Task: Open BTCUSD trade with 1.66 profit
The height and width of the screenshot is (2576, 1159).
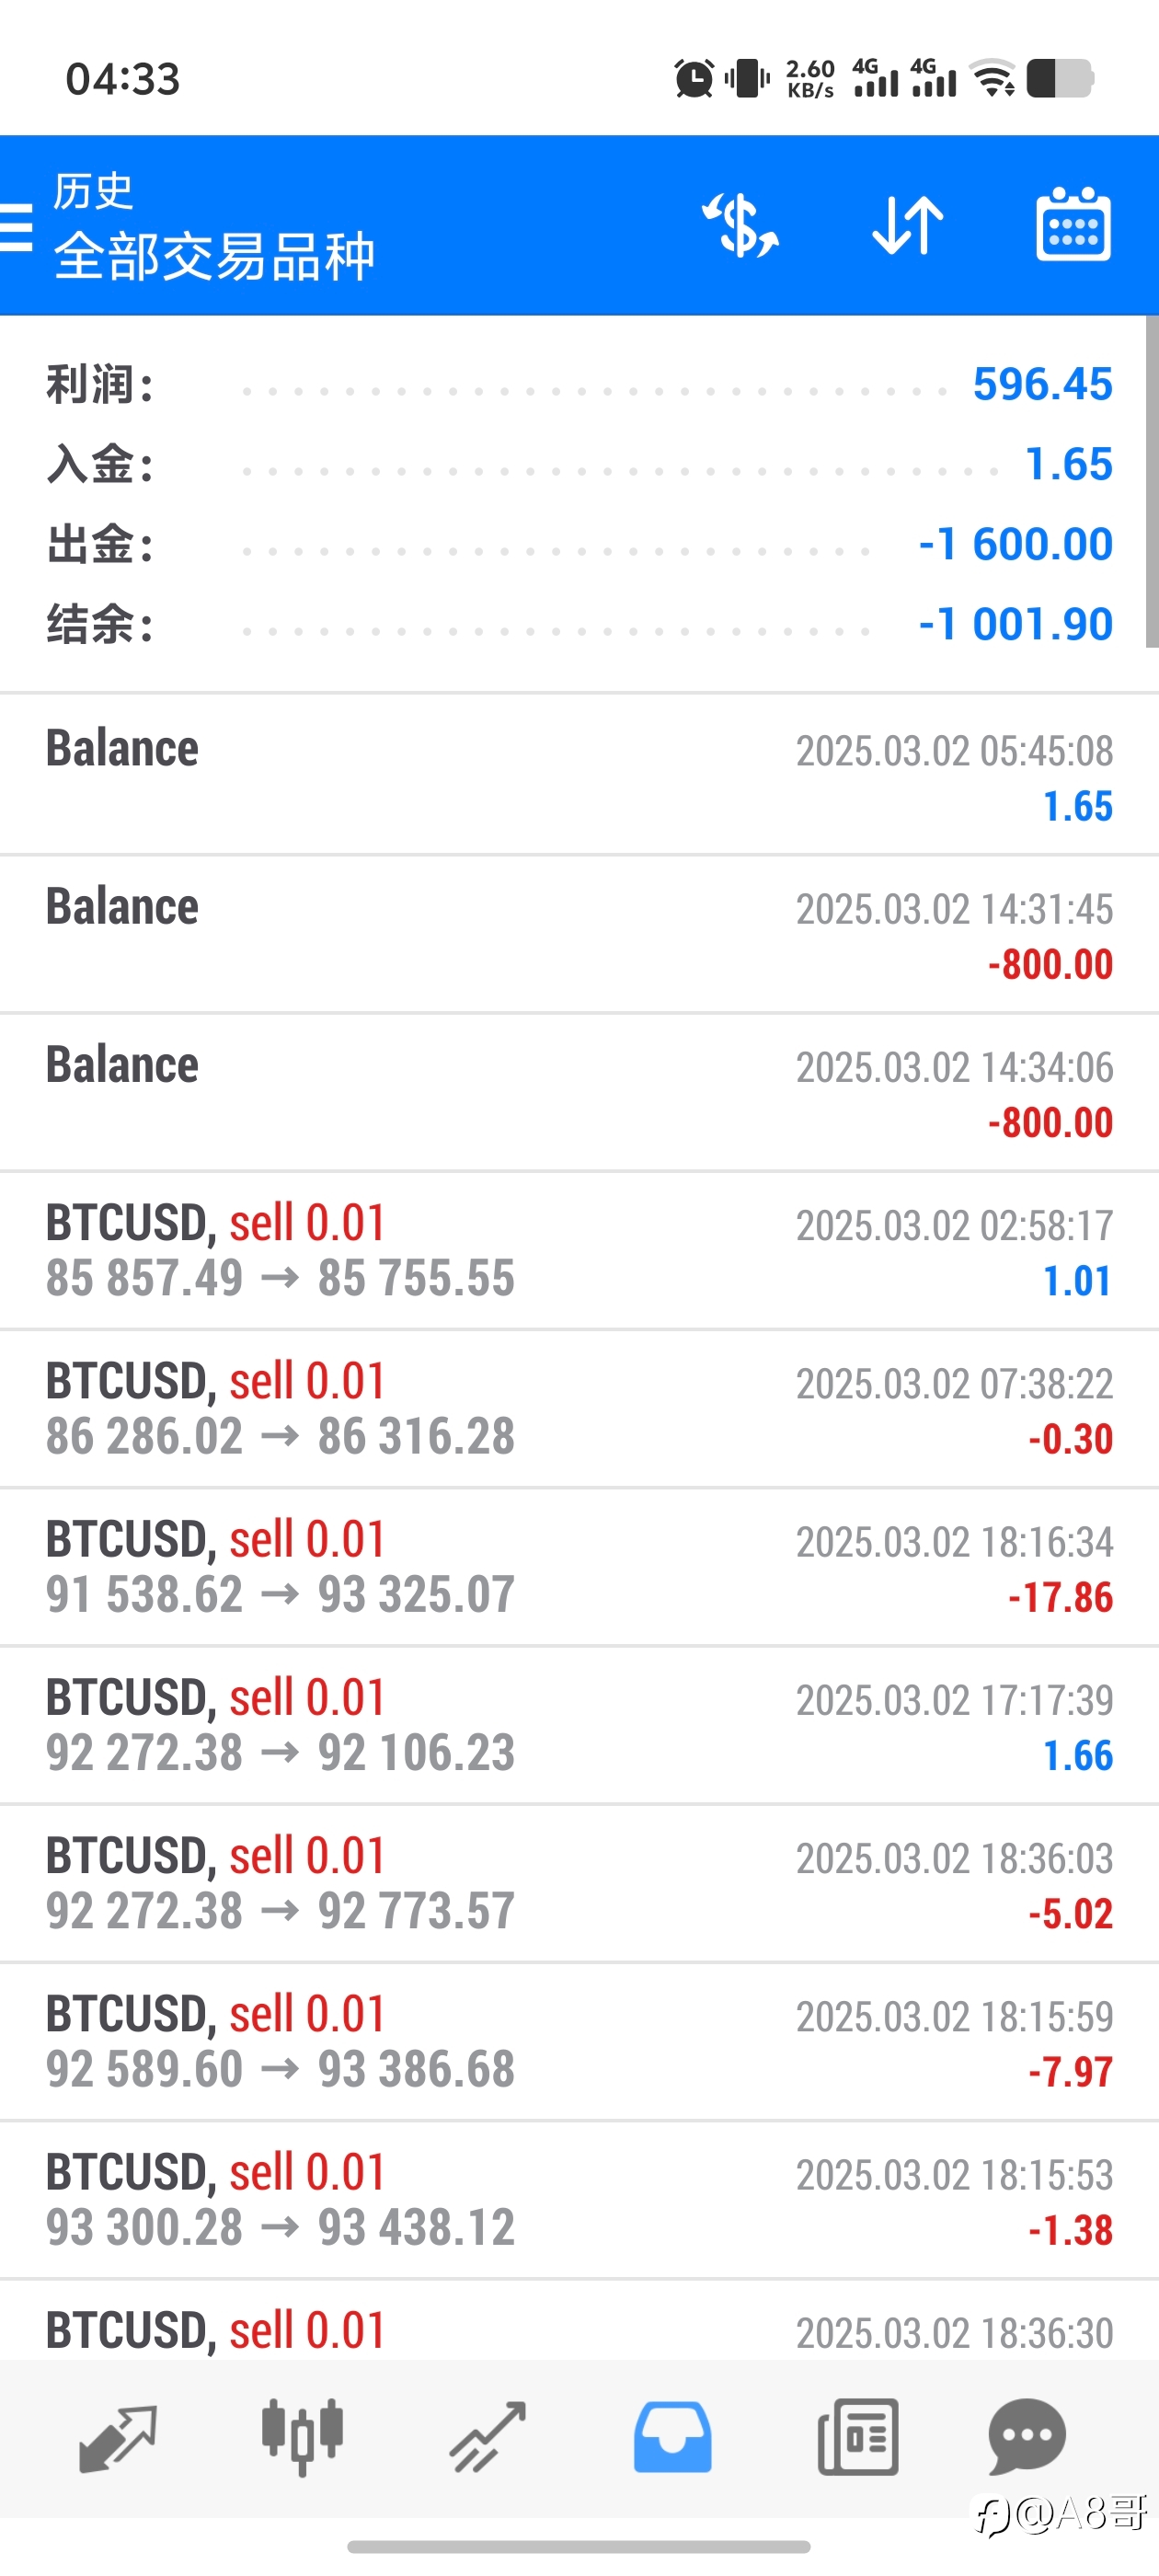Action: 579,1725
